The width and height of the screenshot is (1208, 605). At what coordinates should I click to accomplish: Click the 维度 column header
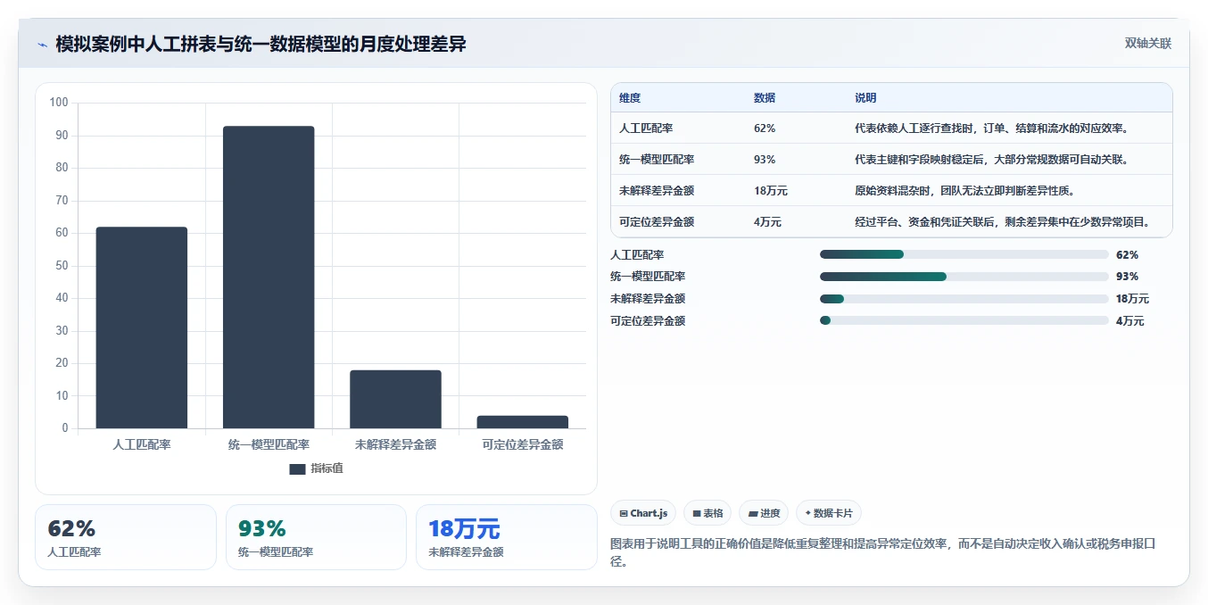click(x=630, y=98)
